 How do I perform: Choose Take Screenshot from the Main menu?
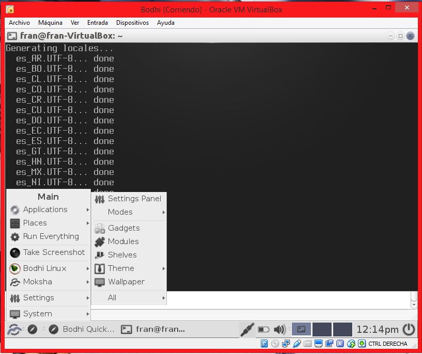coord(54,252)
